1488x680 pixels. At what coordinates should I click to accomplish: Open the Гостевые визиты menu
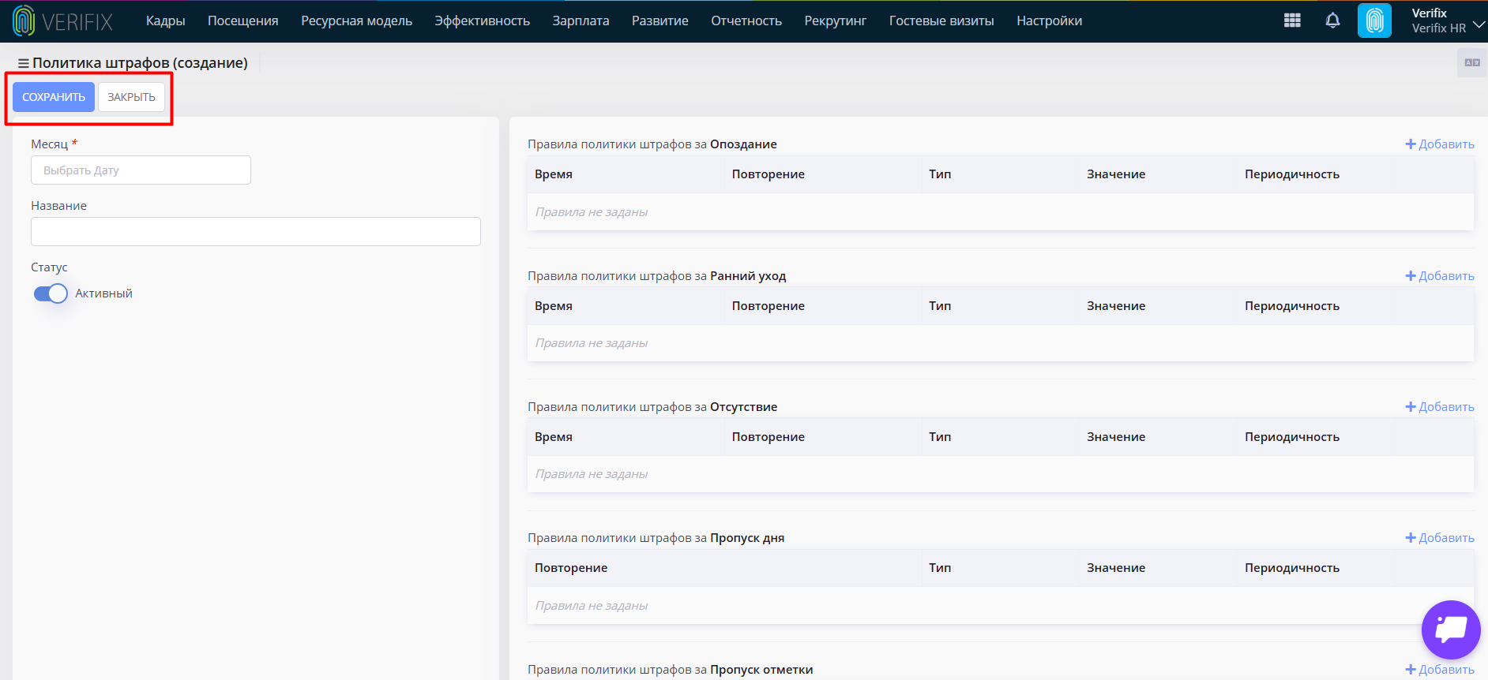pos(941,21)
